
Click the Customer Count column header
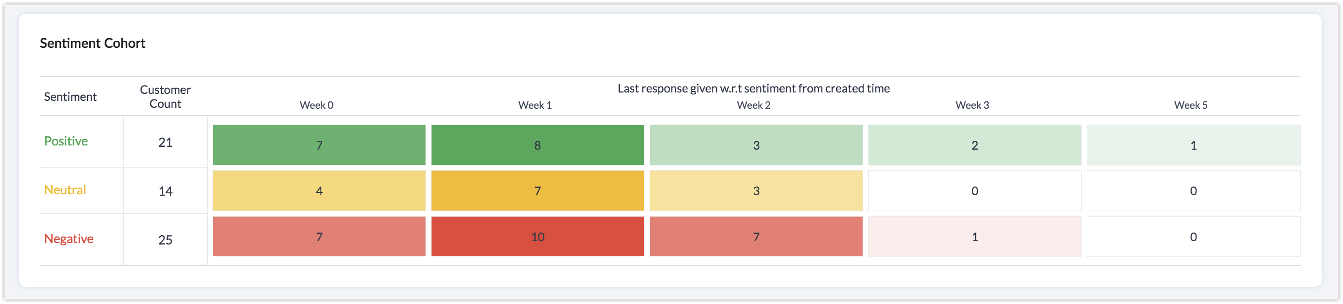165,97
